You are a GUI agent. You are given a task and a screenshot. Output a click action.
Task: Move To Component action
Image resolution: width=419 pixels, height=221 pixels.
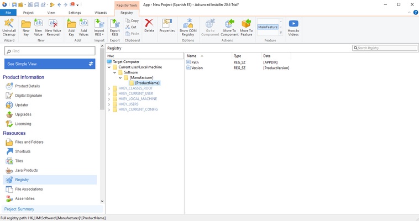pyautogui.click(x=229, y=27)
